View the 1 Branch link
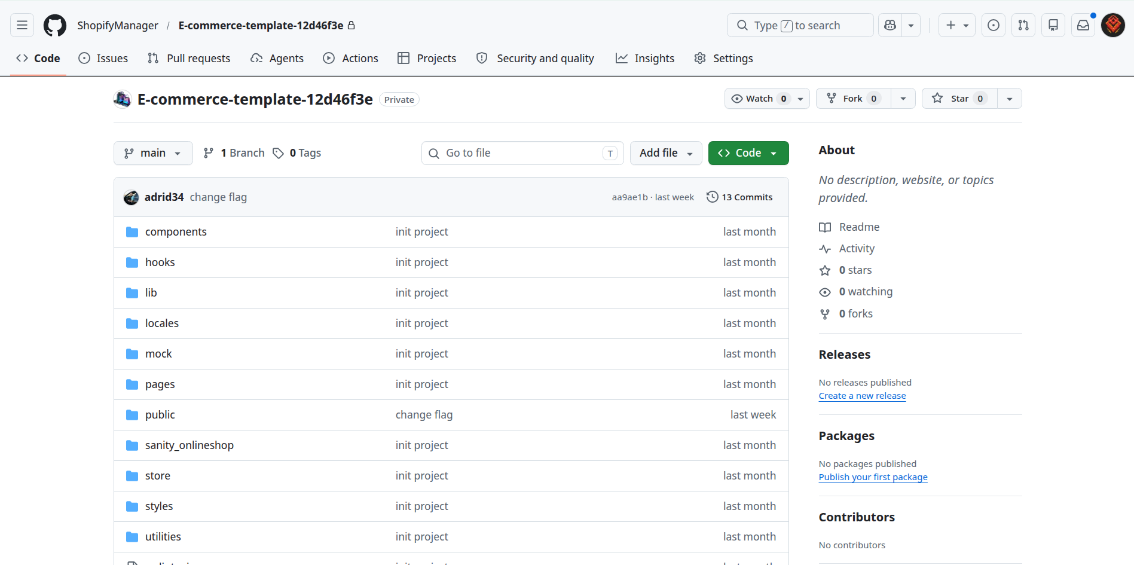This screenshot has height=565, width=1134. tap(234, 153)
